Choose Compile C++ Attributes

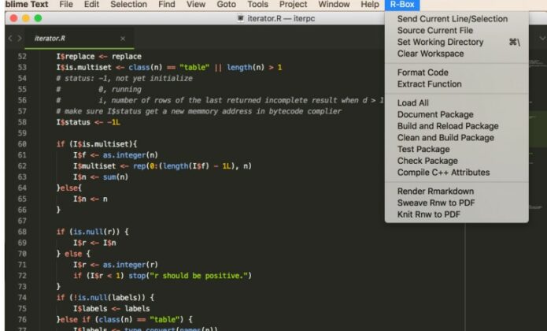456,172
